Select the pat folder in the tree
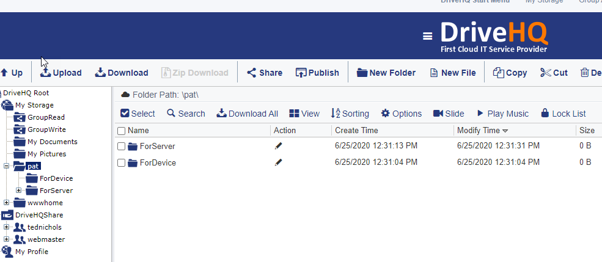Screen dimensions: 602x262 33,166
